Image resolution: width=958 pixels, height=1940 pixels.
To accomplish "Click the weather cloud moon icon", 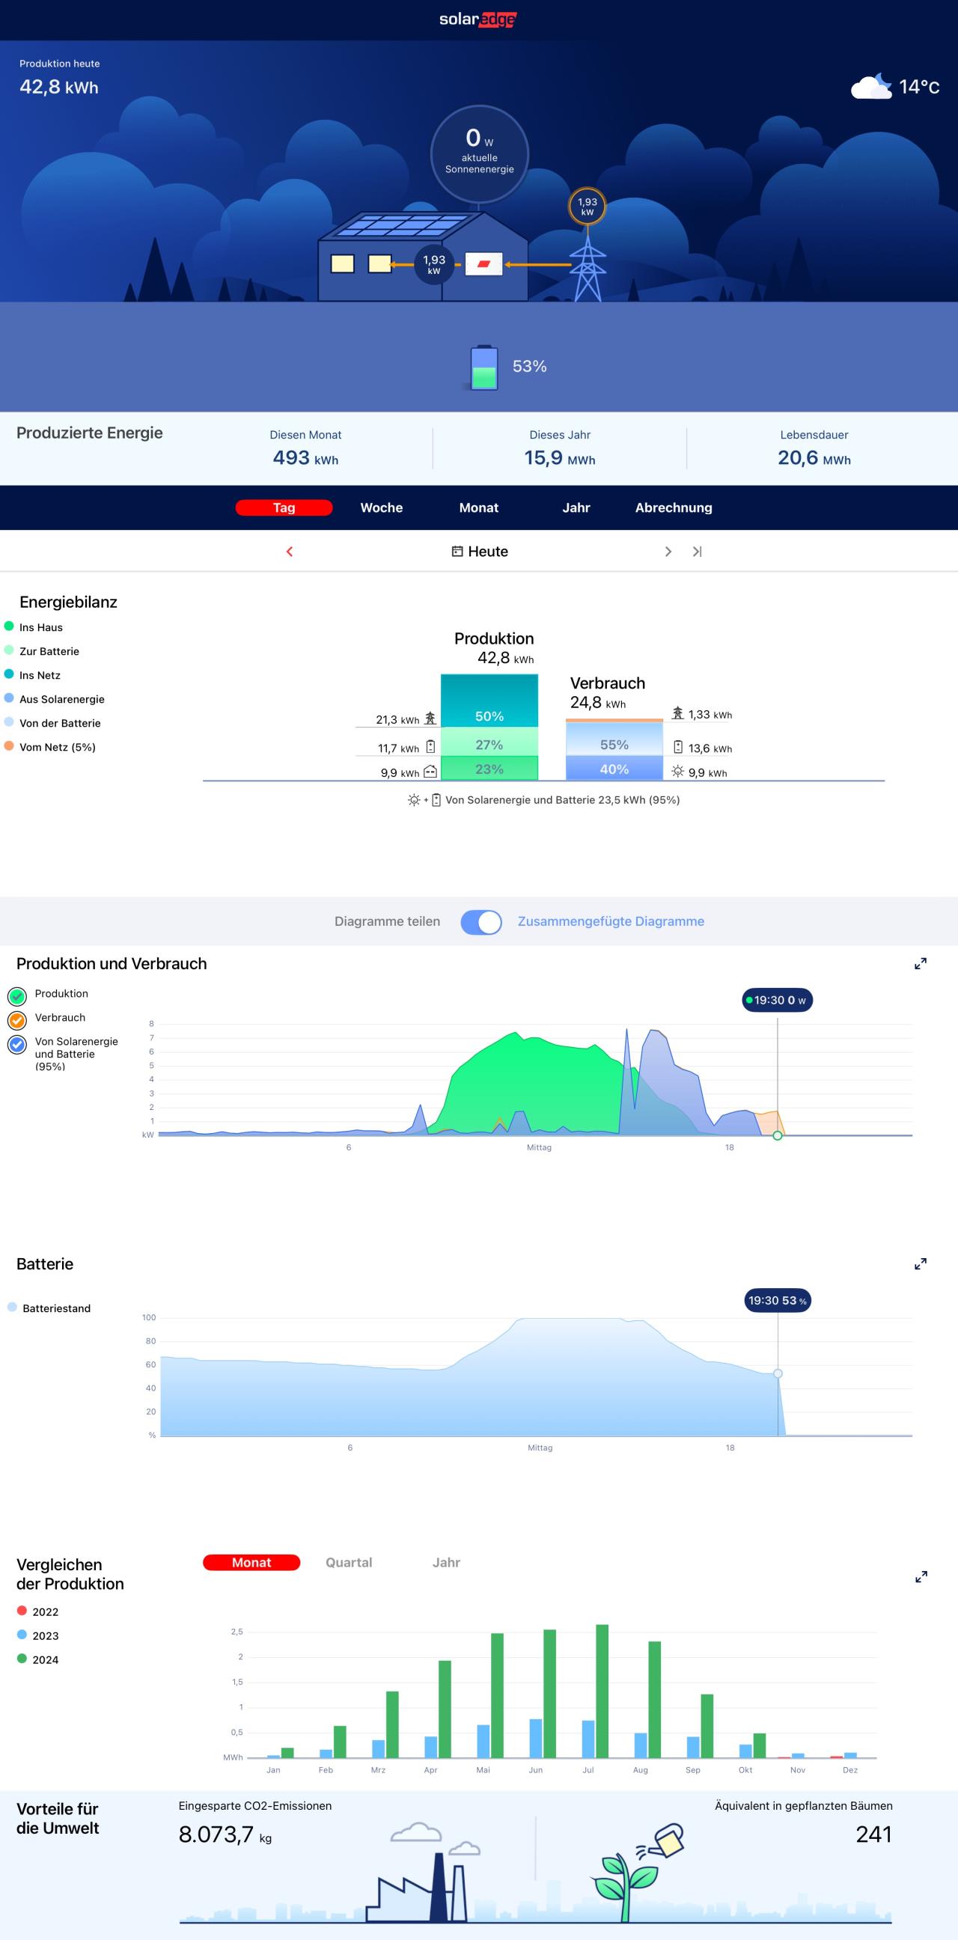I will tap(871, 87).
